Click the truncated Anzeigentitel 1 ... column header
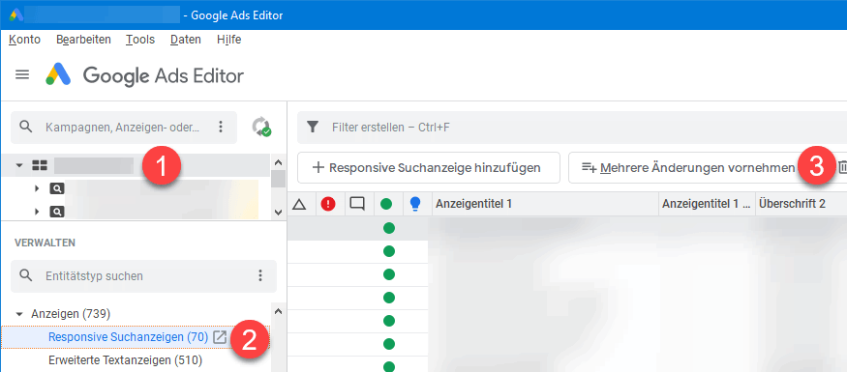Screen dimensions: 847x372 [x=707, y=204]
